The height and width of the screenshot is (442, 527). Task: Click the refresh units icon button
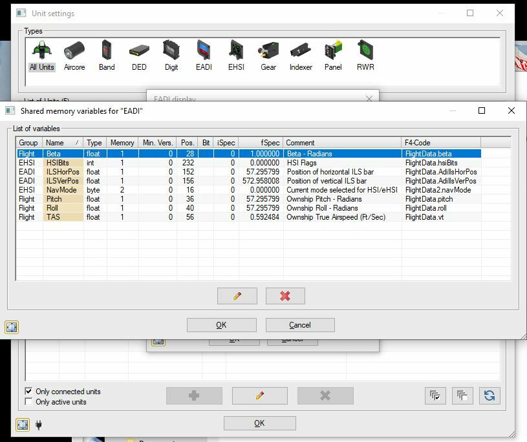pyautogui.click(x=489, y=395)
